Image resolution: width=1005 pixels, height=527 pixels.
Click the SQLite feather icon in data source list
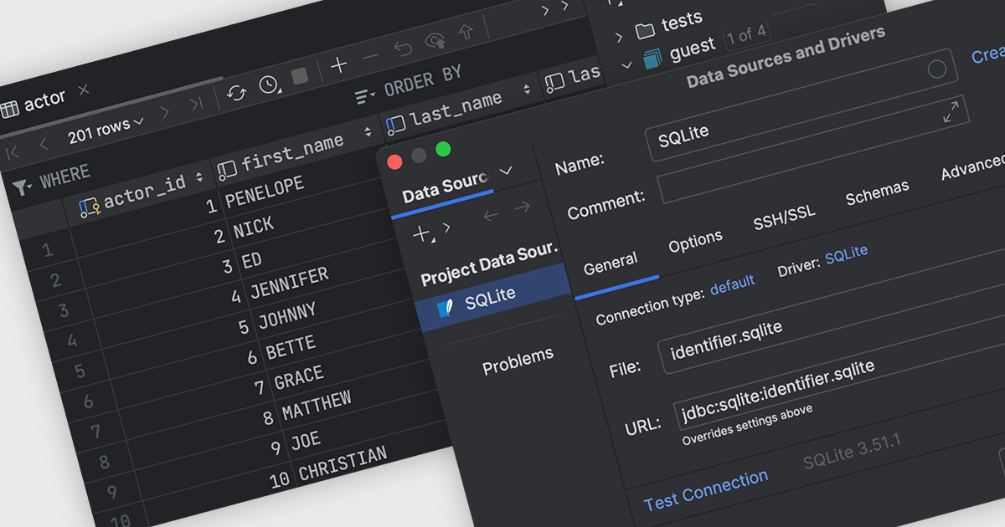click(445, 309)
